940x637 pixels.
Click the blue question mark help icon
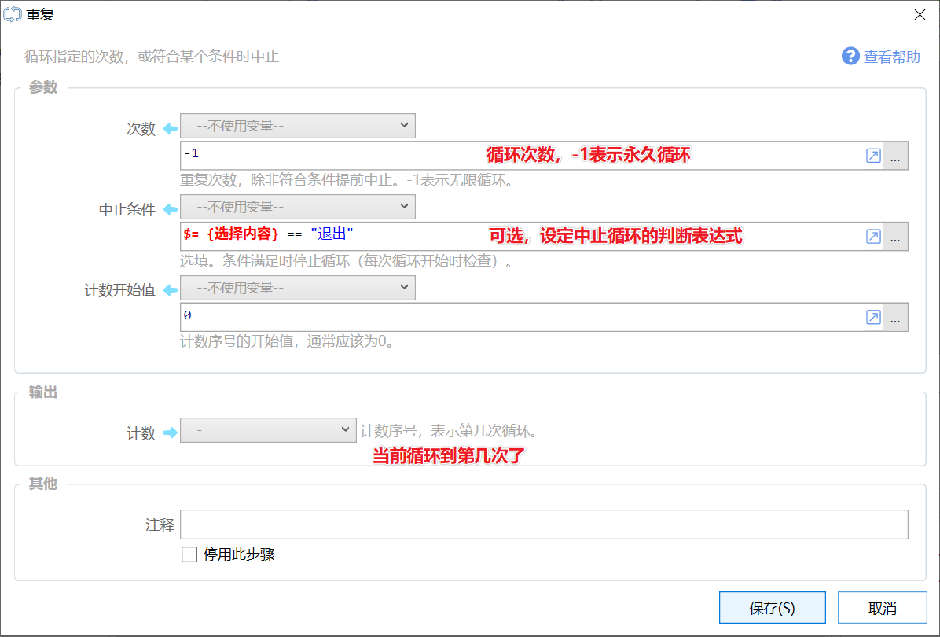[850, 57]
